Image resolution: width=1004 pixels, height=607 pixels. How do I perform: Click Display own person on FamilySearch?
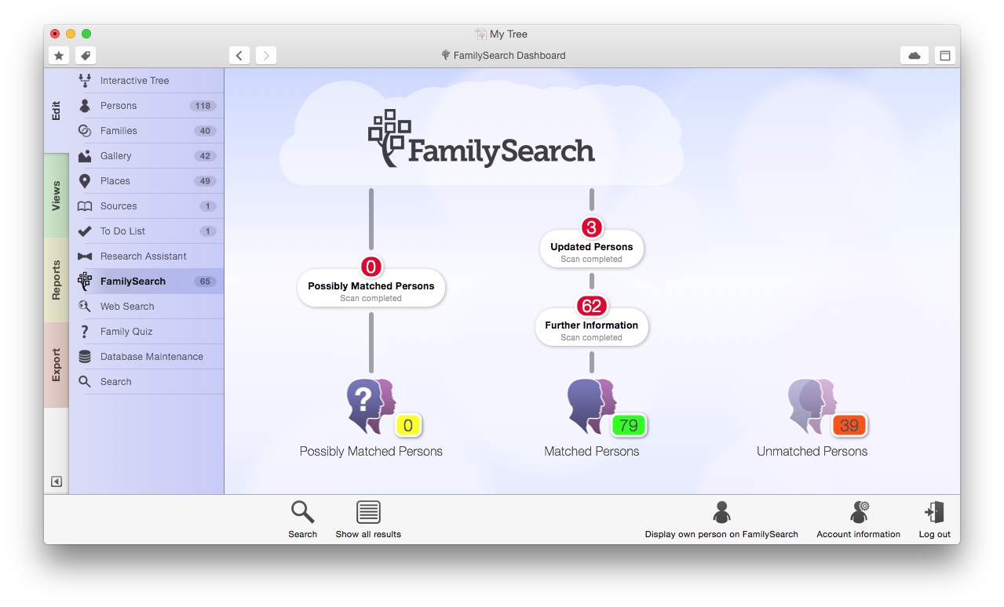pos(721,519)
